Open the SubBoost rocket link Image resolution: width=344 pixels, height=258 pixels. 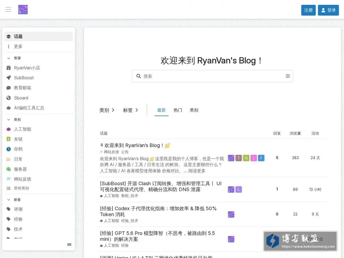click(x=38, y=78)
